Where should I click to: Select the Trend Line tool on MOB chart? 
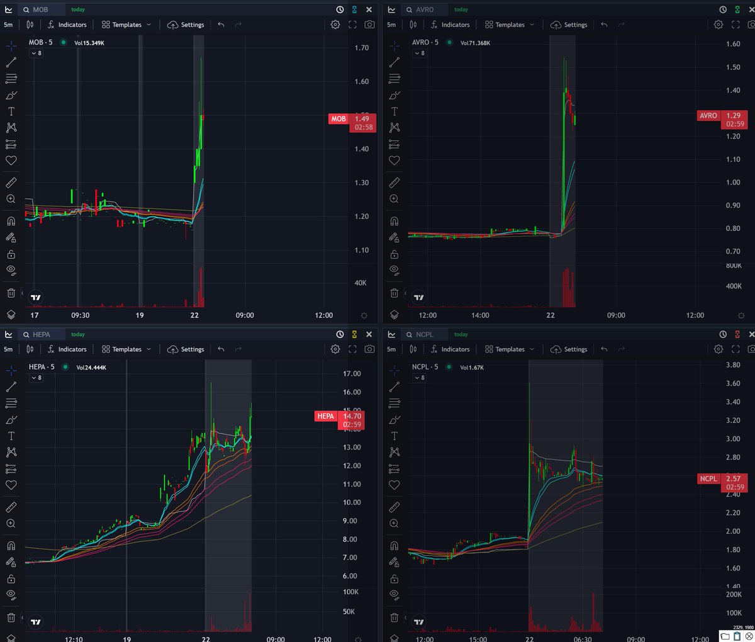(11, 62)
